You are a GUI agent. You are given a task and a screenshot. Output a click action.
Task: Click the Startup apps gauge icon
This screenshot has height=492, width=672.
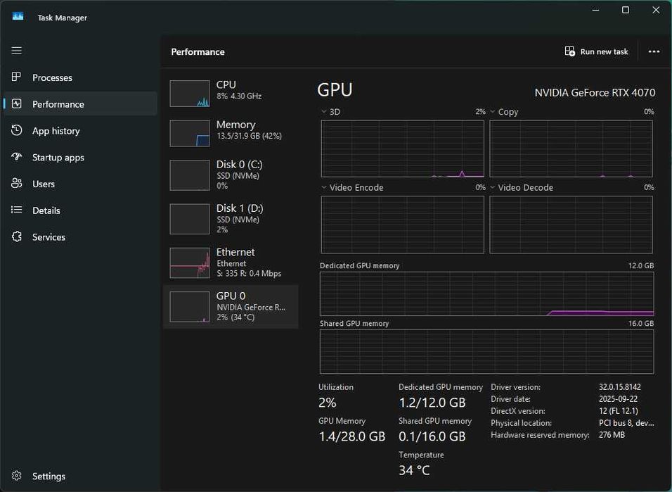coord(17,157)
